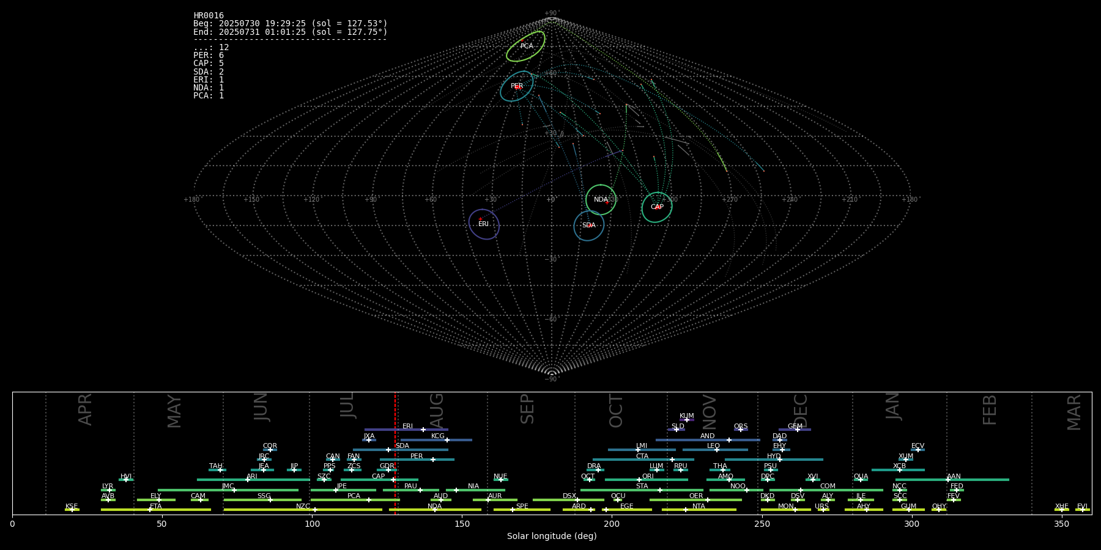Screen dimensions: 1101x550
Task: Click the PCA radiant circle on the sky map
Action: (525, 46)
